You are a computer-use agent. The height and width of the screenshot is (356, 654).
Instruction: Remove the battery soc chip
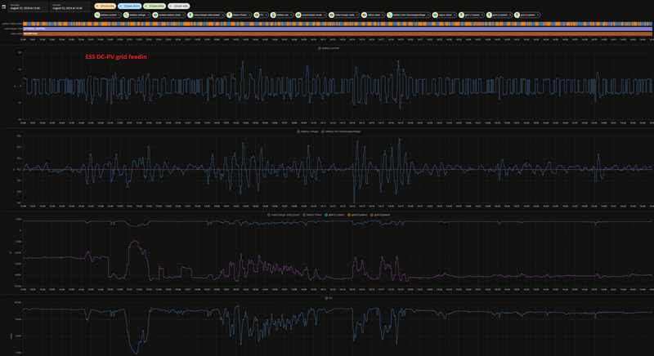click(292, 15)
